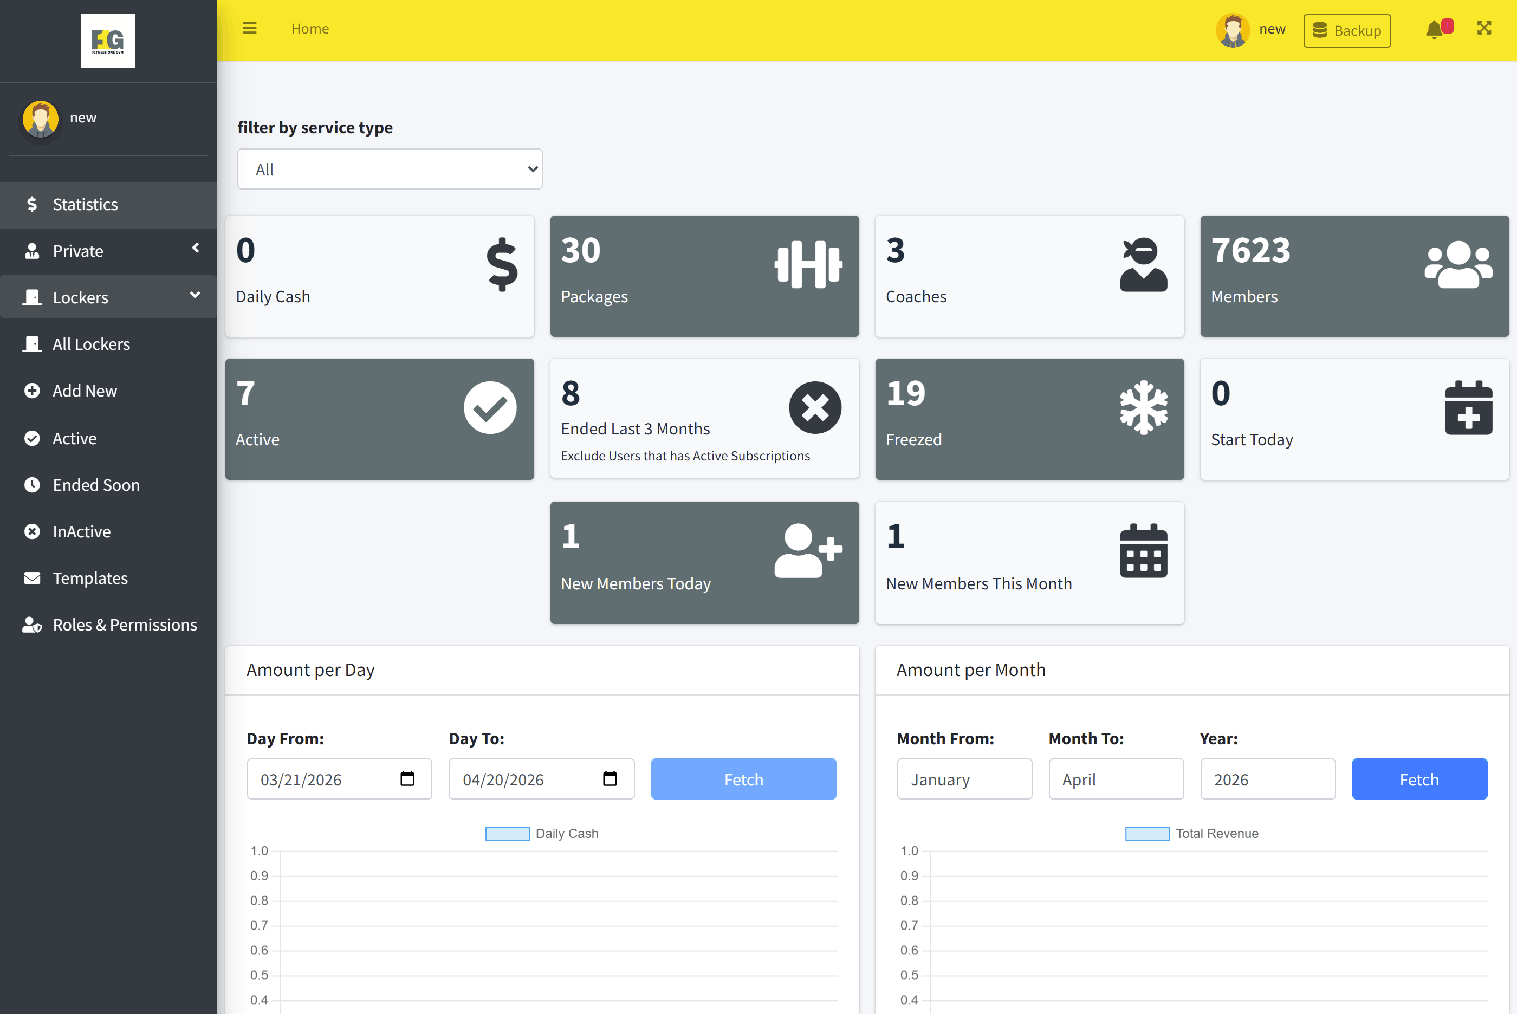Click the dumbbell icon on Packages card
The height and width of the screenshot is (1014, 1517).
point(808,264)
